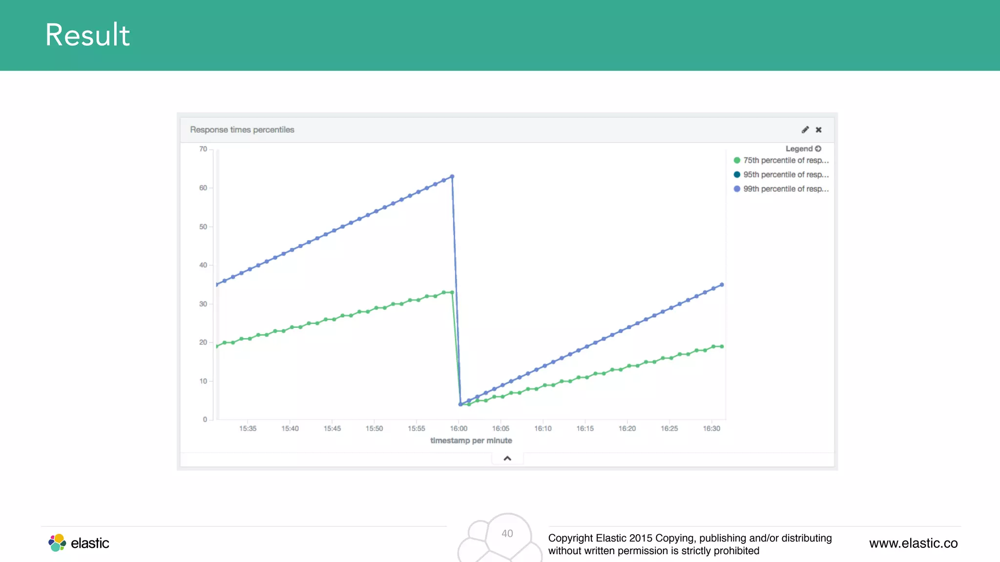Click the 95th percentile teal legend dot
The height and width of the screenshot is (562, 1000).
tap(737, 175)
